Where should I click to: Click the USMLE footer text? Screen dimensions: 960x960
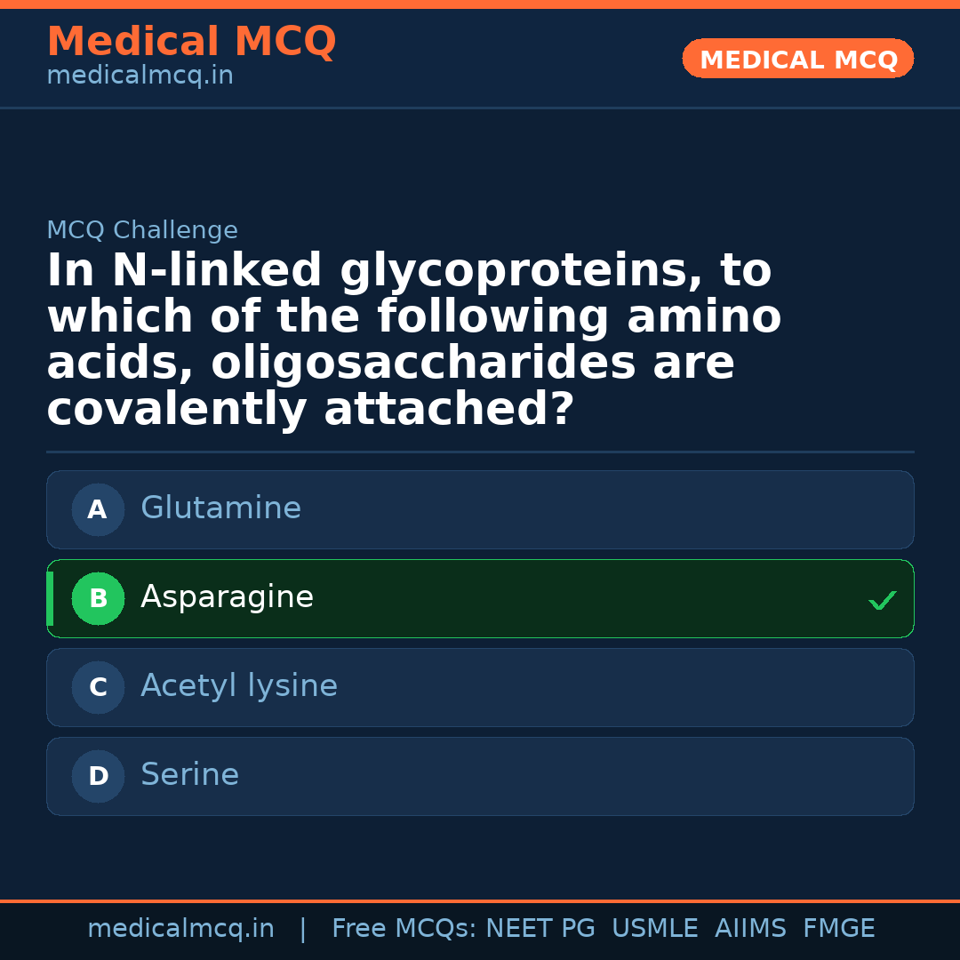pos(654,929)
